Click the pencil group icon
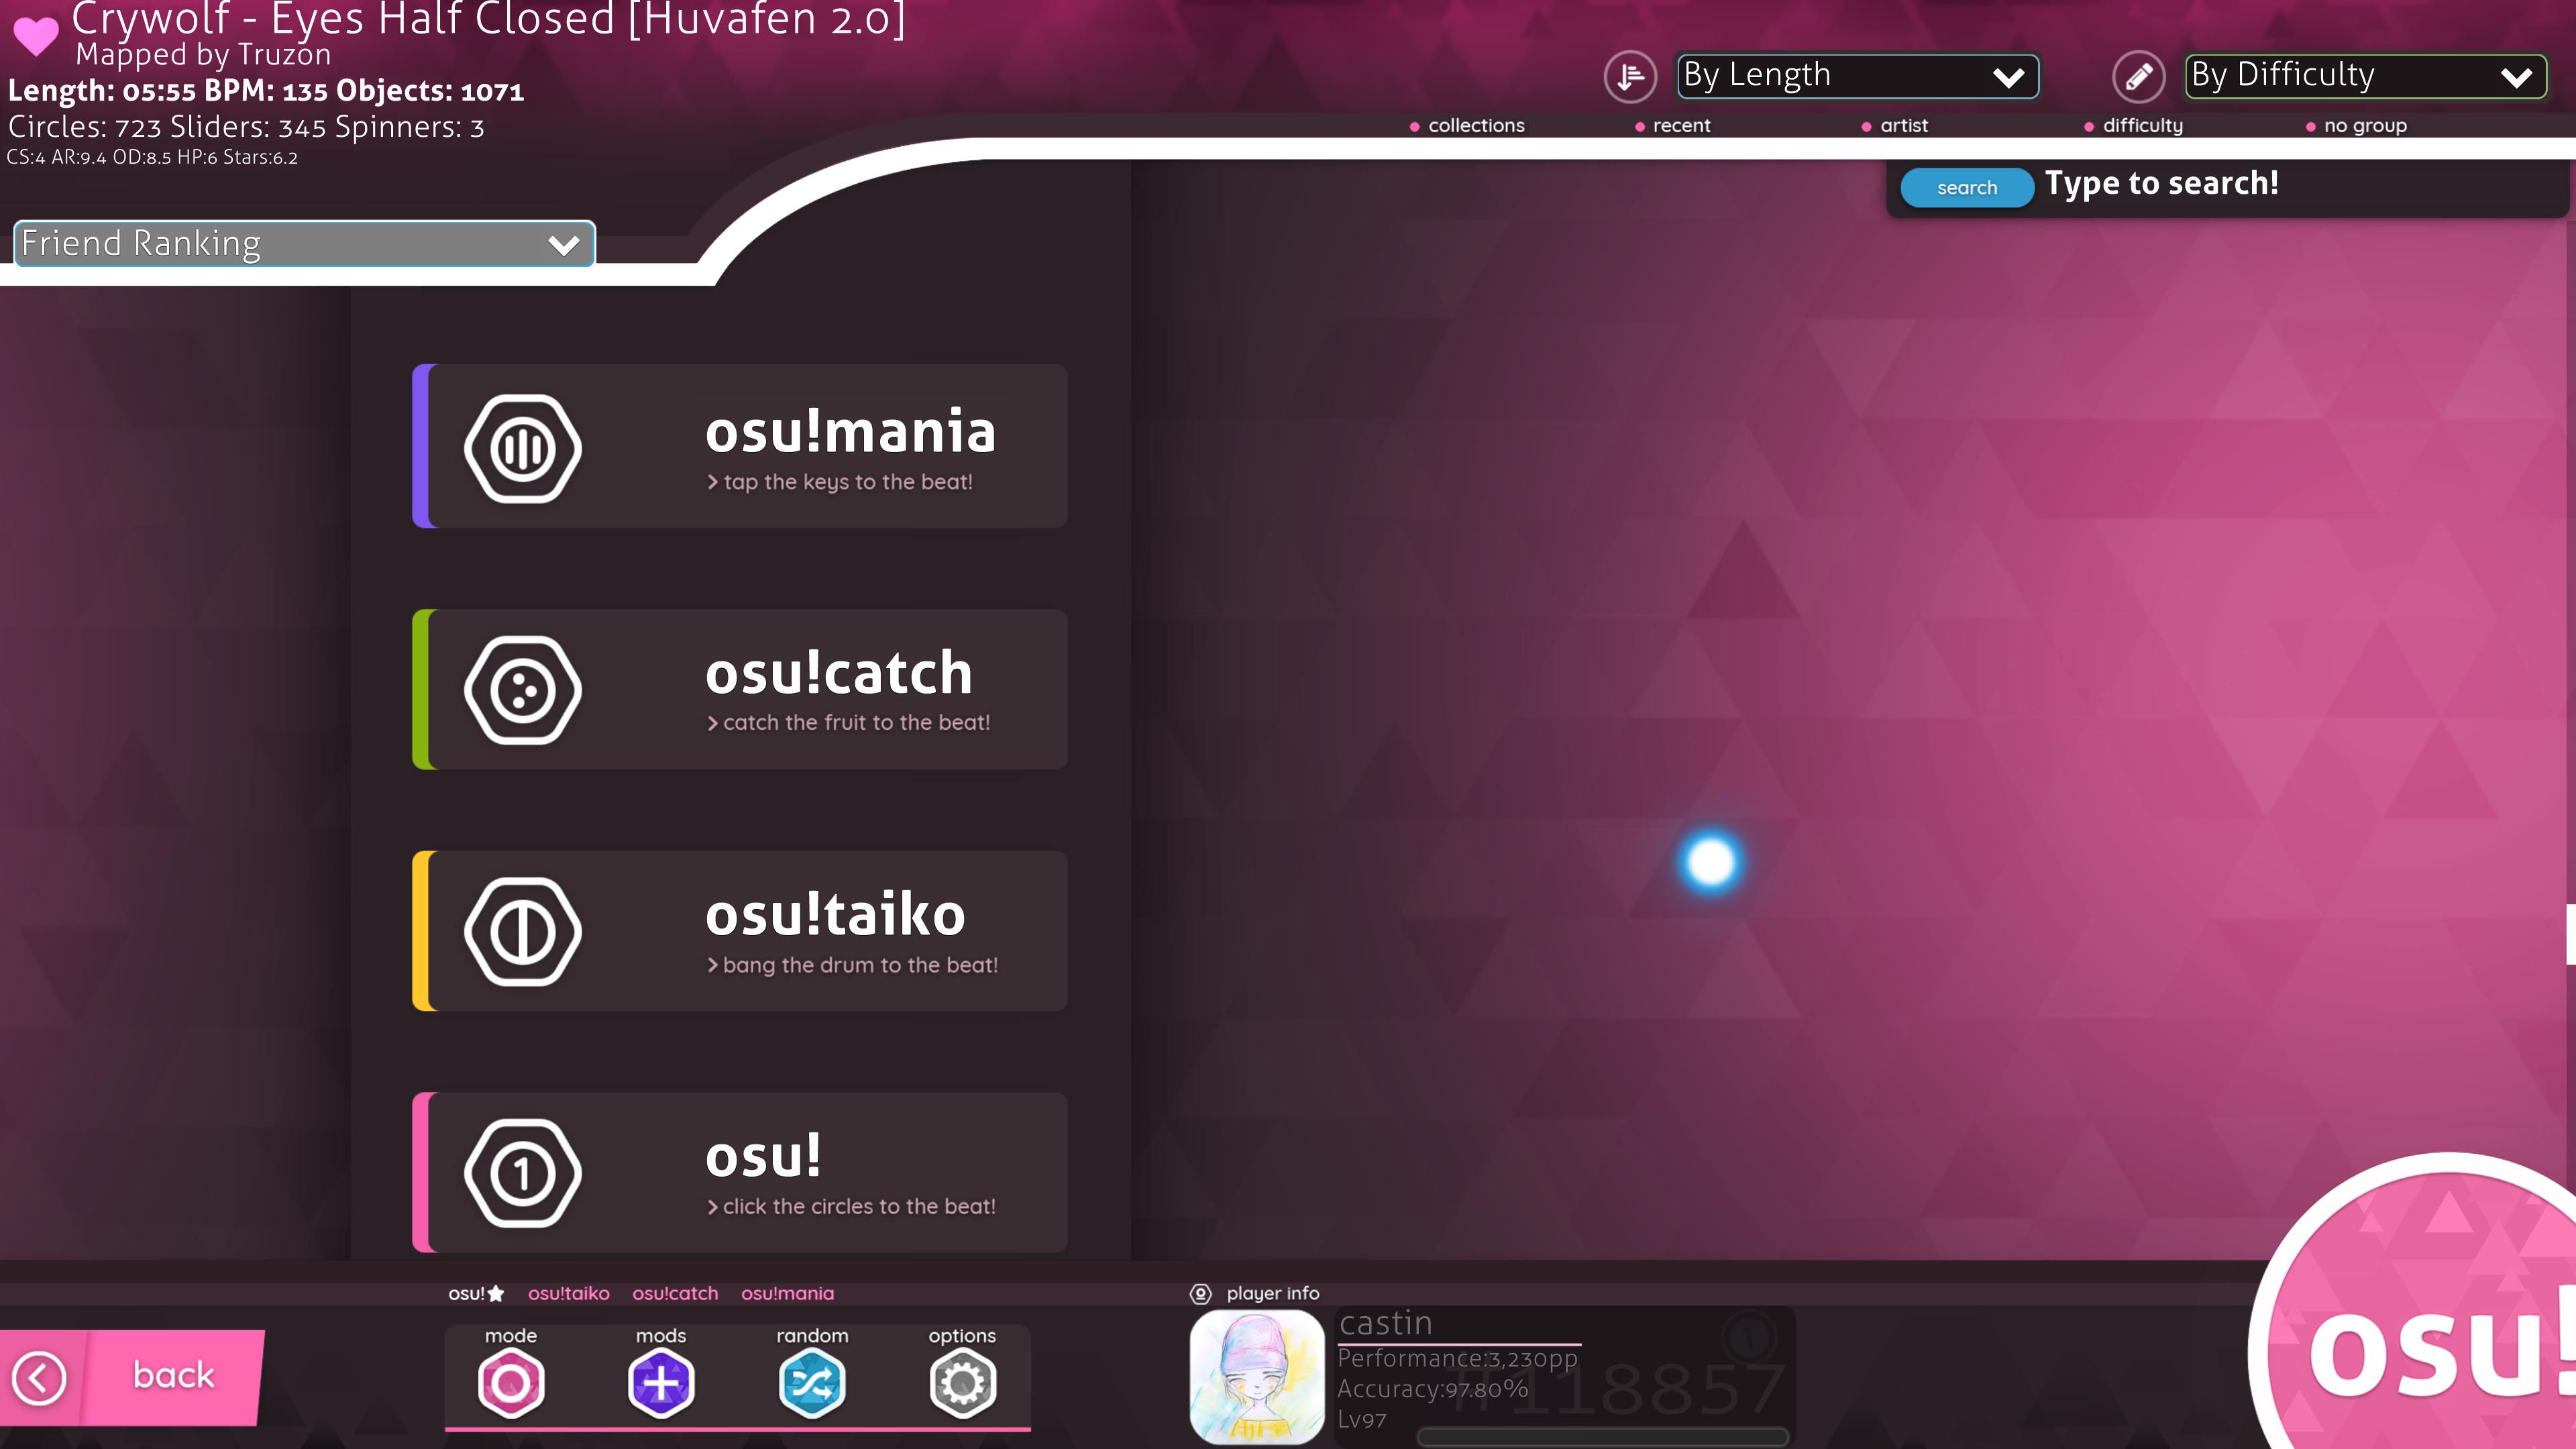 point(2138,76)
